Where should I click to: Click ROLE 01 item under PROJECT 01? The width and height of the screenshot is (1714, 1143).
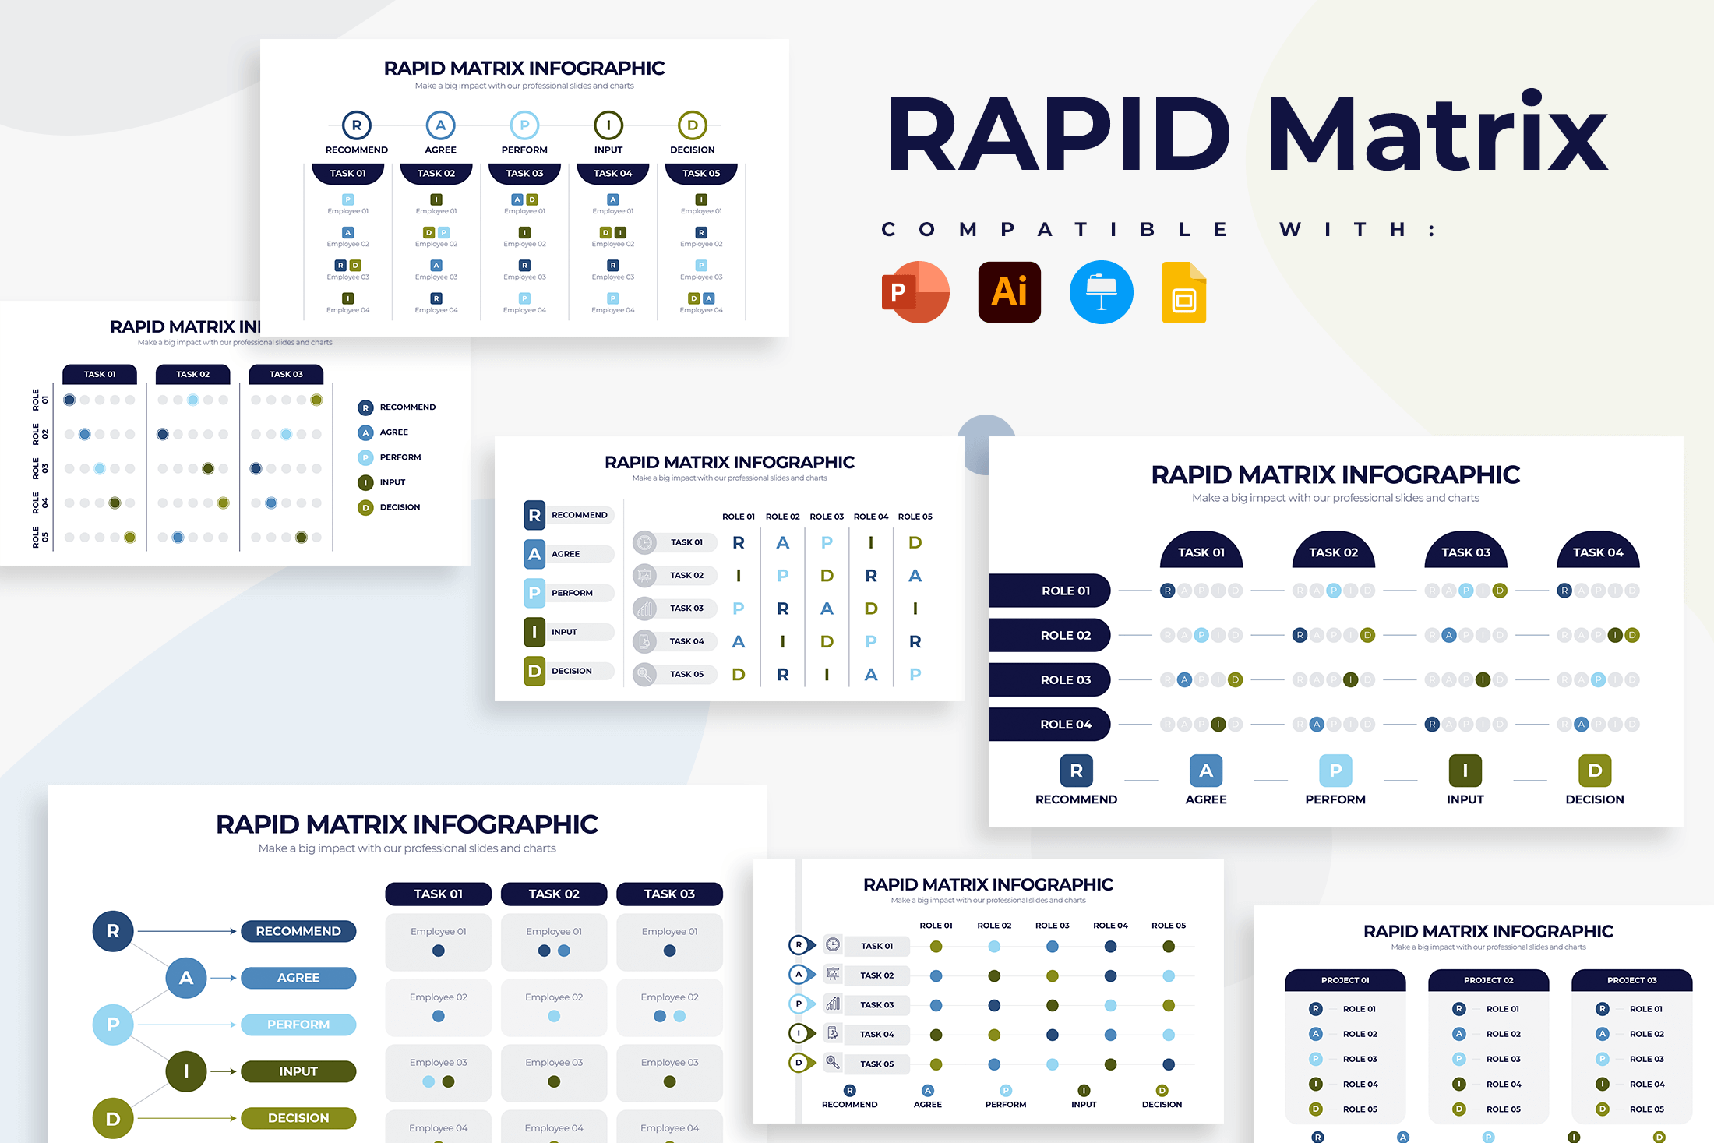click(1343, 1009)
